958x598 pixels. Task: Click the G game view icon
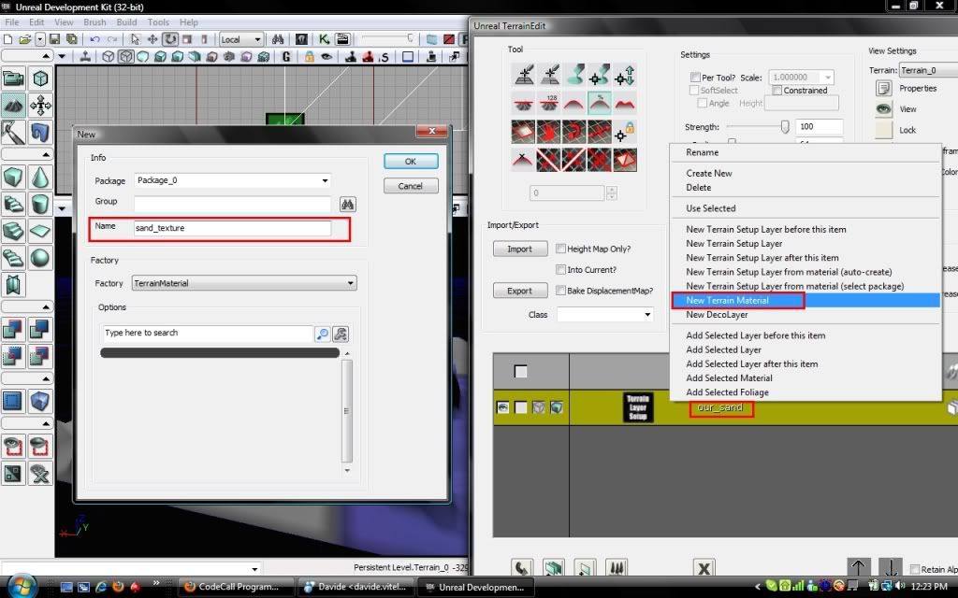[x=286, y=57]
